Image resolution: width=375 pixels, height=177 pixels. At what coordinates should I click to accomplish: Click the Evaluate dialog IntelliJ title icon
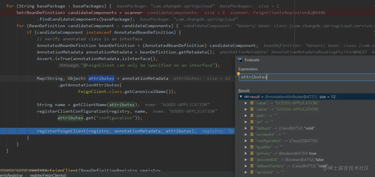coord(240,60)
